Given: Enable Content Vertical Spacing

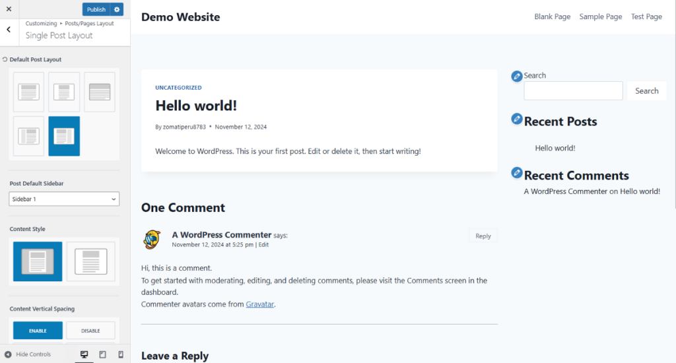Looking at the screenshot, I should click(38, 331).
